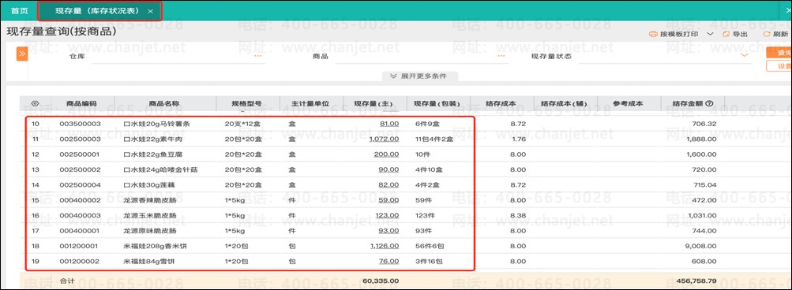Click the 刷新 text button
The image size is (792, 290).
point(780,35)
